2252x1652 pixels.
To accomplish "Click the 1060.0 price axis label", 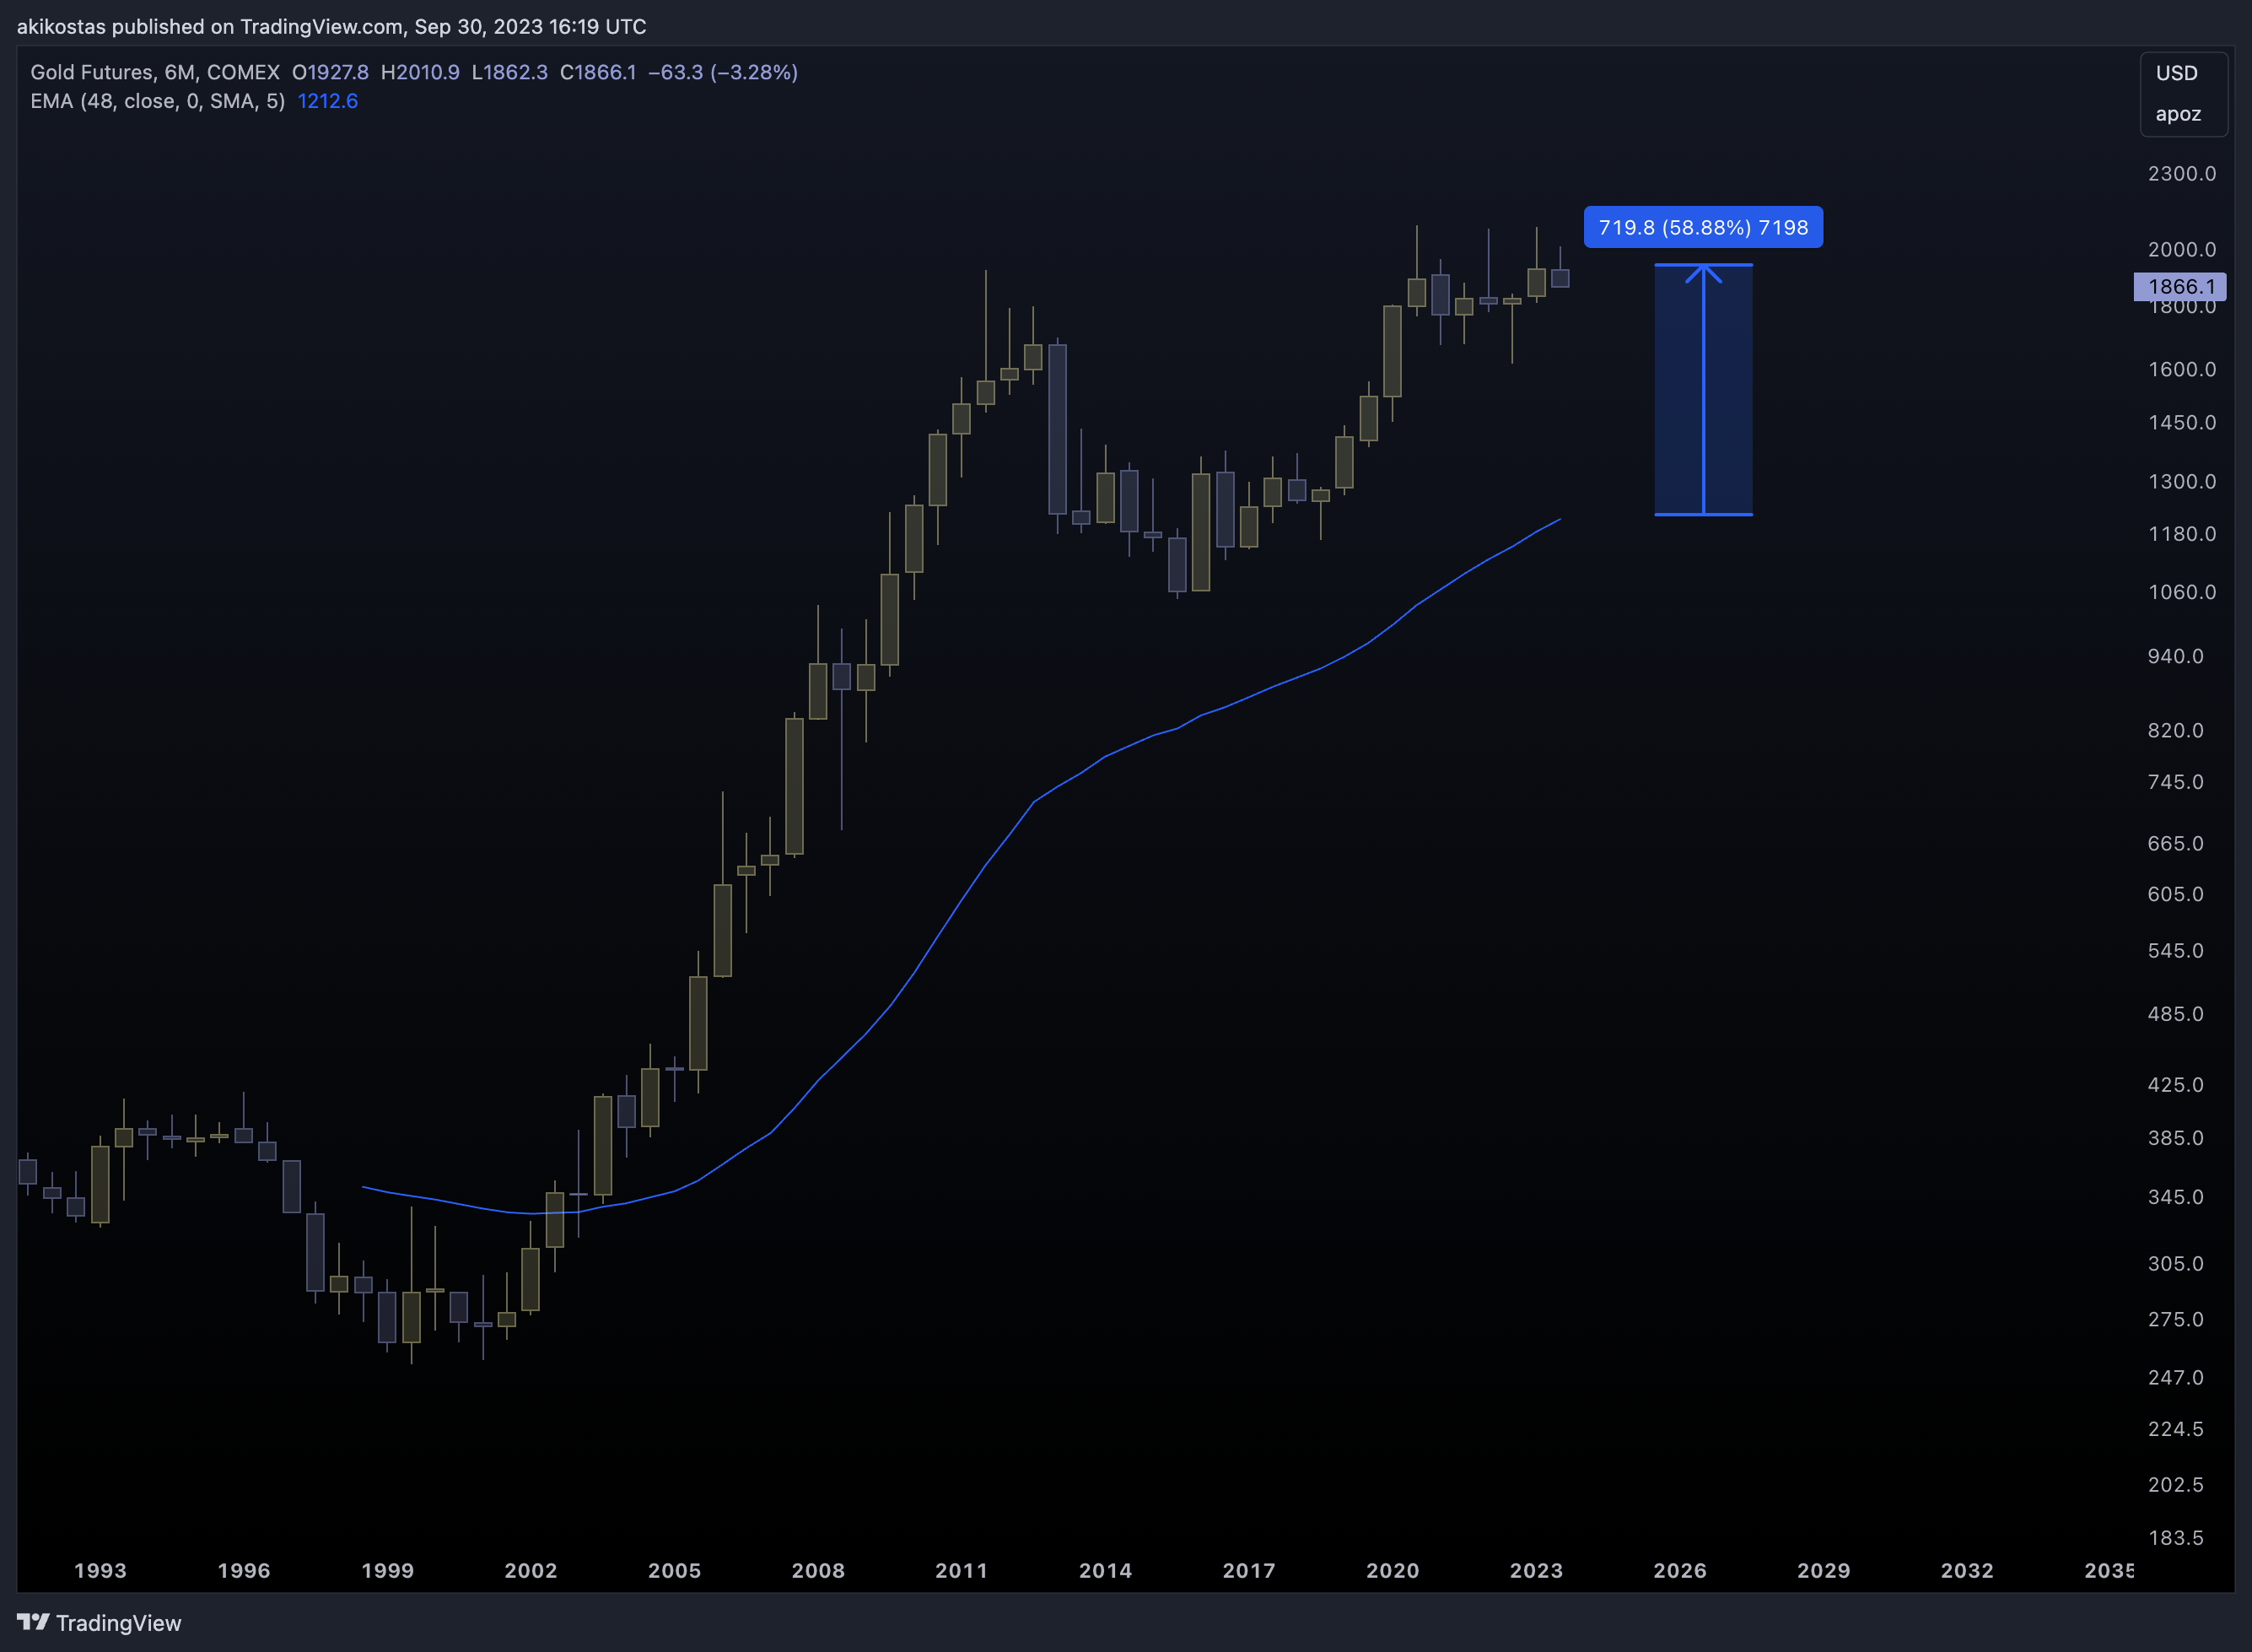I will [2182, 592].
